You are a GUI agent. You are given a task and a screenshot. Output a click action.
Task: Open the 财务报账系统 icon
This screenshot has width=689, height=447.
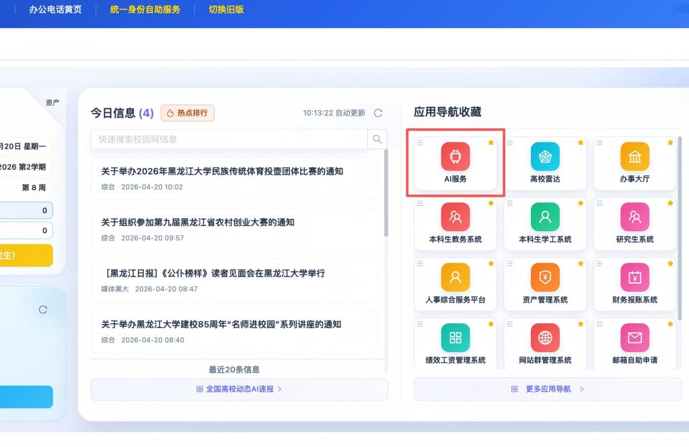coord(634,277)
